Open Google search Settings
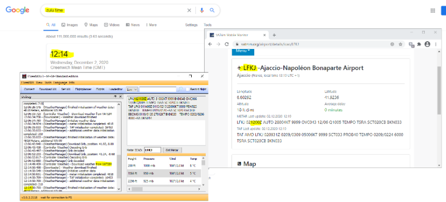 click(191, 25)
